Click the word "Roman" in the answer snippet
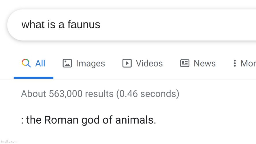Screen dimensions: 256x144 (x=61, y=120)
